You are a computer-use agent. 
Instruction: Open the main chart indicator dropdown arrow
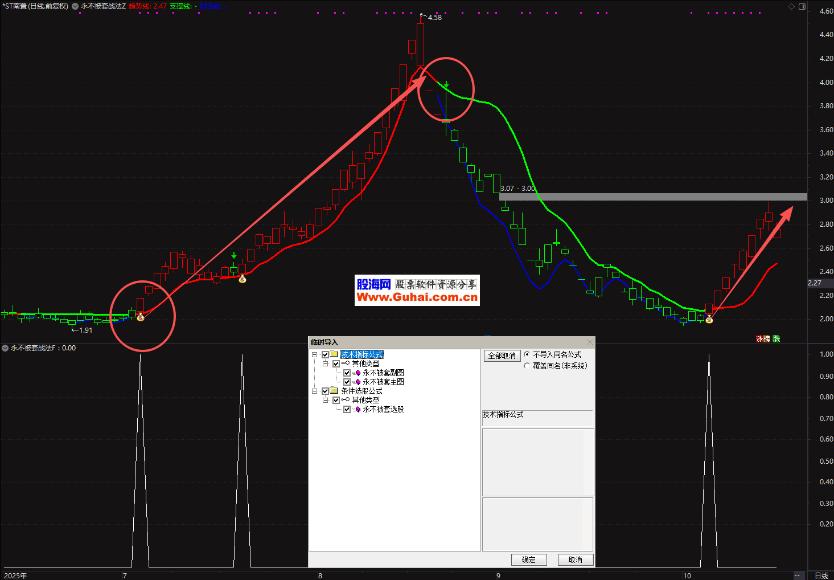(75, 6)
